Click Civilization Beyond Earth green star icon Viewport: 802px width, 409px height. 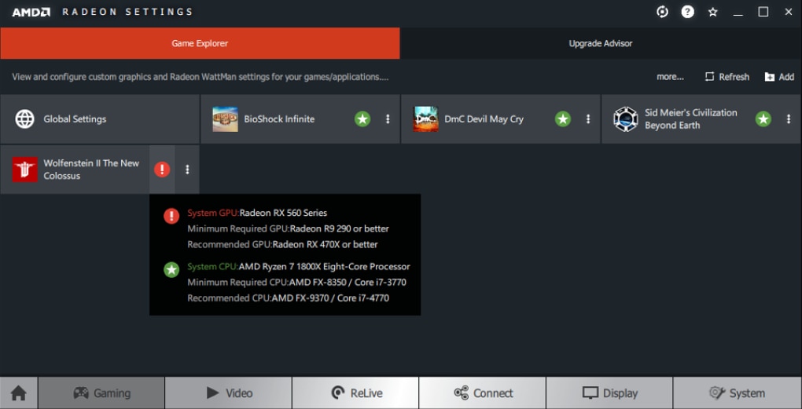point(763,119)
